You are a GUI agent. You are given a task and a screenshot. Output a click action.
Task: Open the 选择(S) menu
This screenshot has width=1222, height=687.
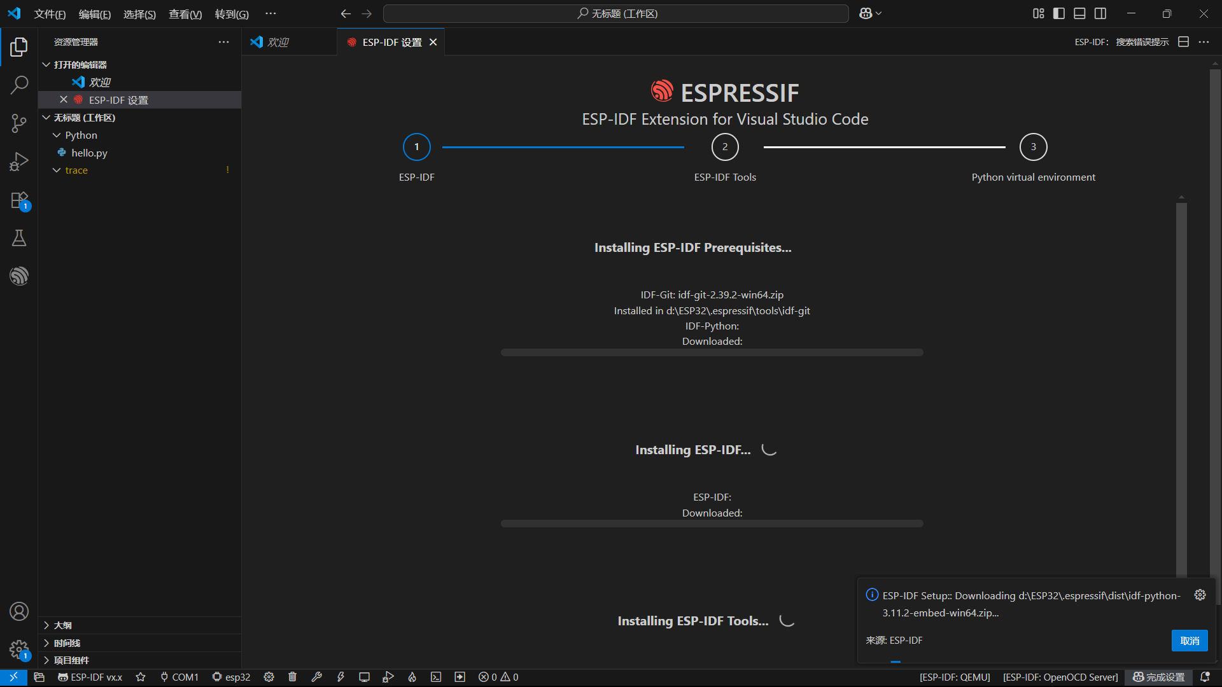[139, 14]
